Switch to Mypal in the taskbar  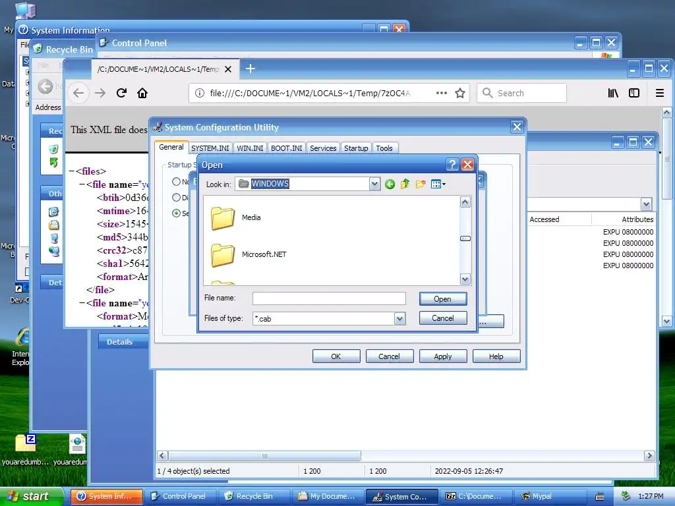(x=551, y=496)
